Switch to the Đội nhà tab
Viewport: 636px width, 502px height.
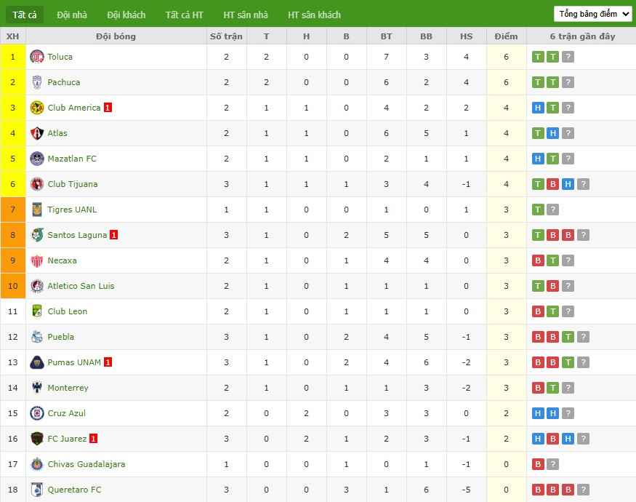click(x=72, y=15)
